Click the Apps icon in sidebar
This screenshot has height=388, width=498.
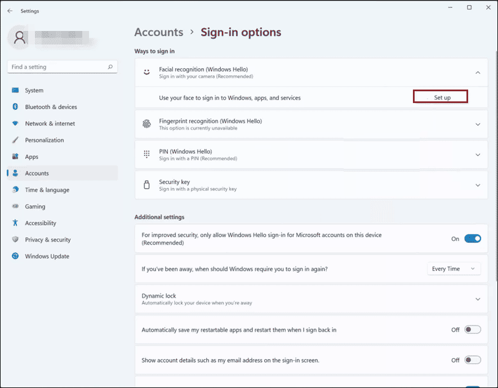(x=15, y=156)
